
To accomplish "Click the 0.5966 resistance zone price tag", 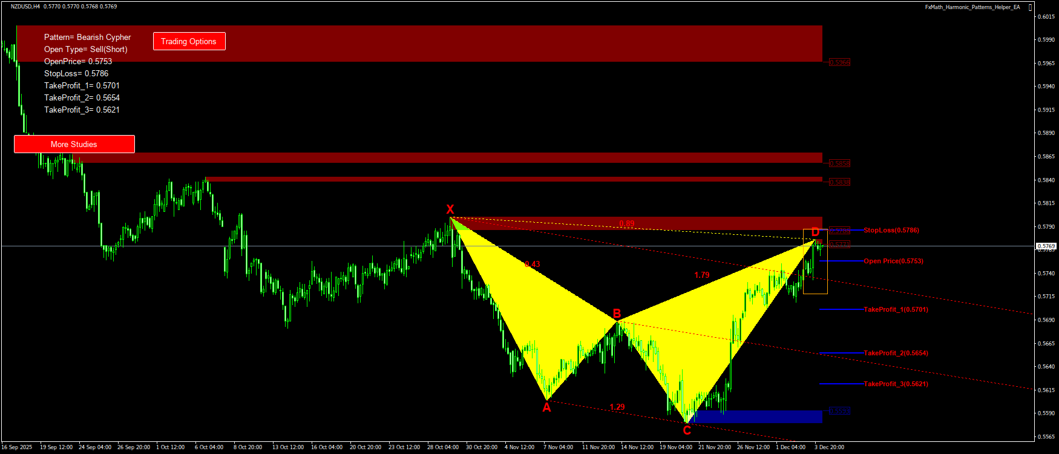I will (x=840, y=62).
